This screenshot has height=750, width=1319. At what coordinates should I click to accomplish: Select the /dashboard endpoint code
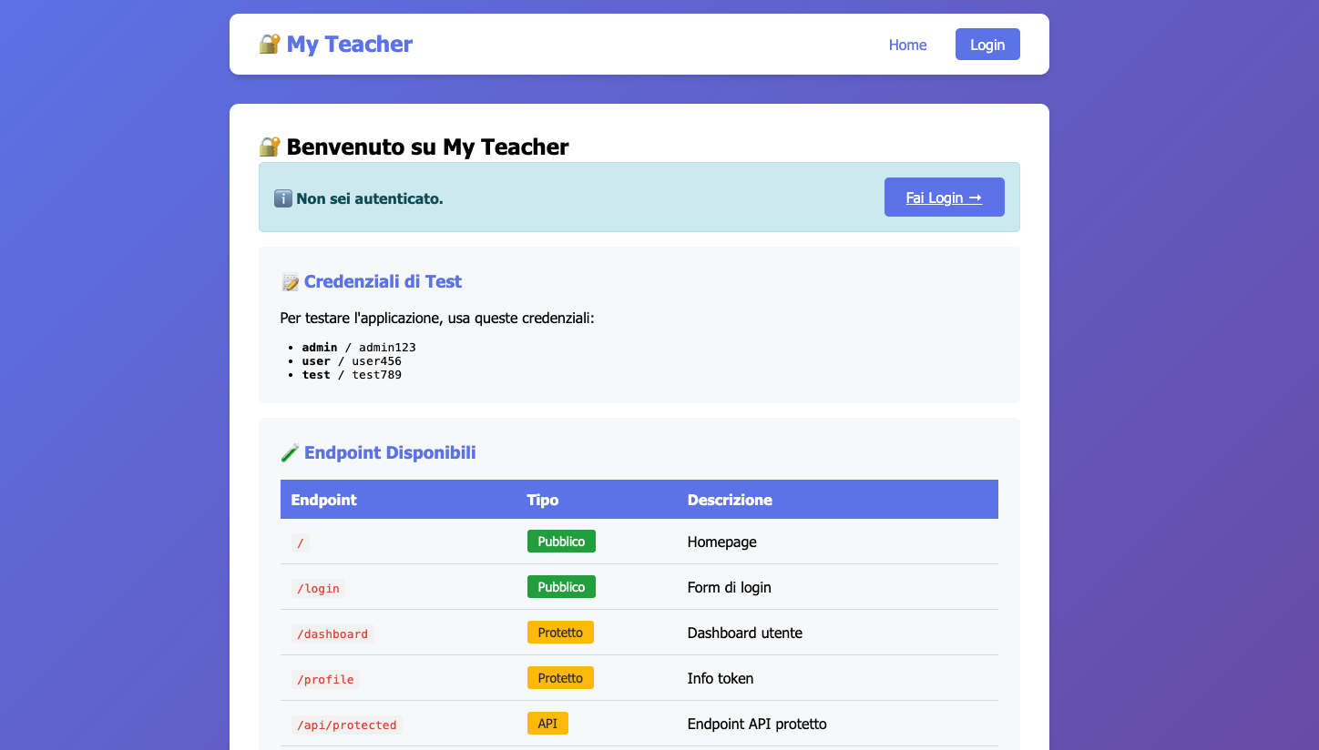tap(332, 633)
